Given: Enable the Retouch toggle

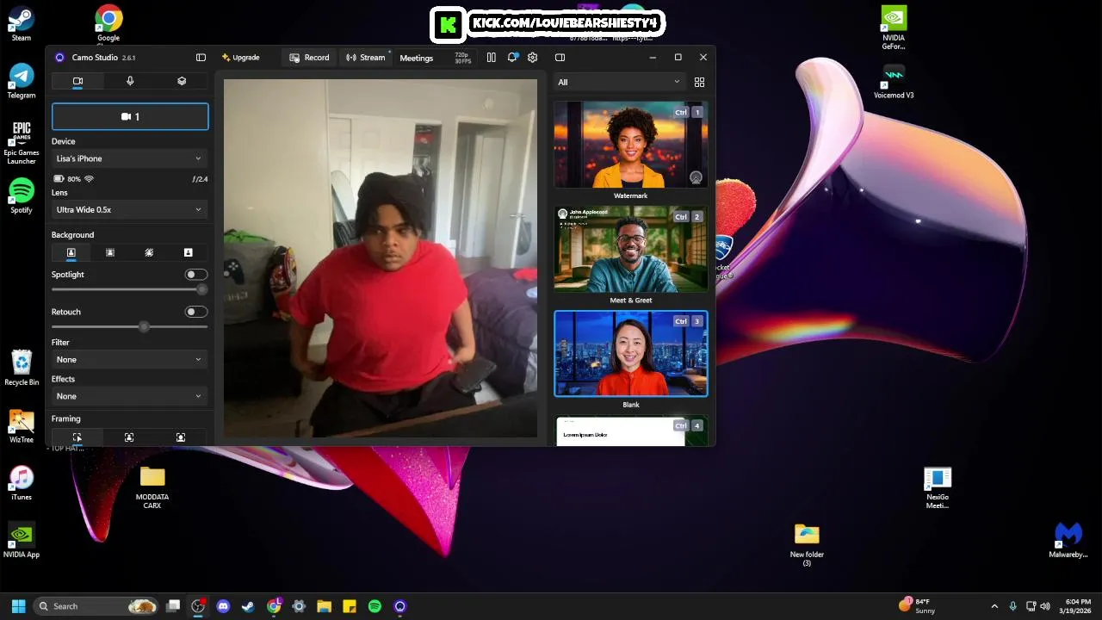Looking at the screenshot, I should click(x=196, y=312).
